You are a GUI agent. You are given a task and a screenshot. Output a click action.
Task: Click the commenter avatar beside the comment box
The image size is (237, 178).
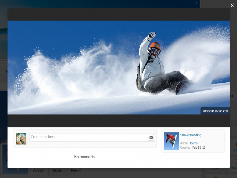pos(21,139)
